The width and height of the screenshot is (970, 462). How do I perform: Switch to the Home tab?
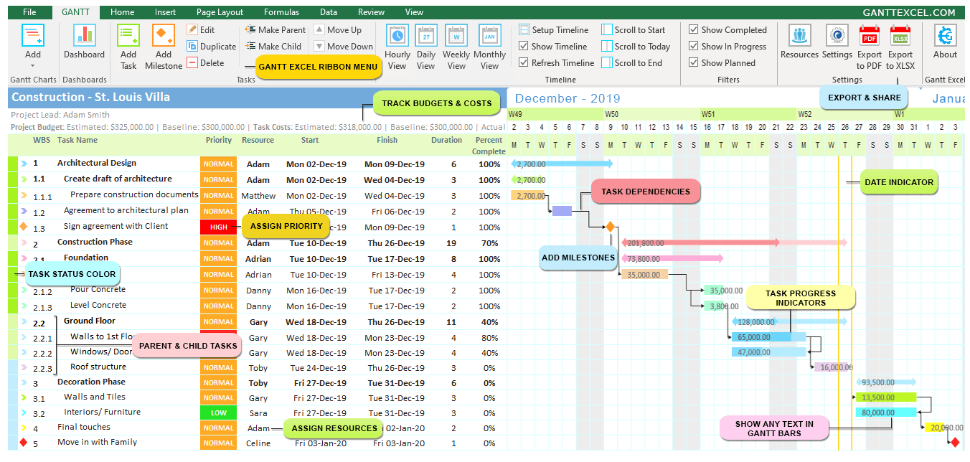[123, 12]
